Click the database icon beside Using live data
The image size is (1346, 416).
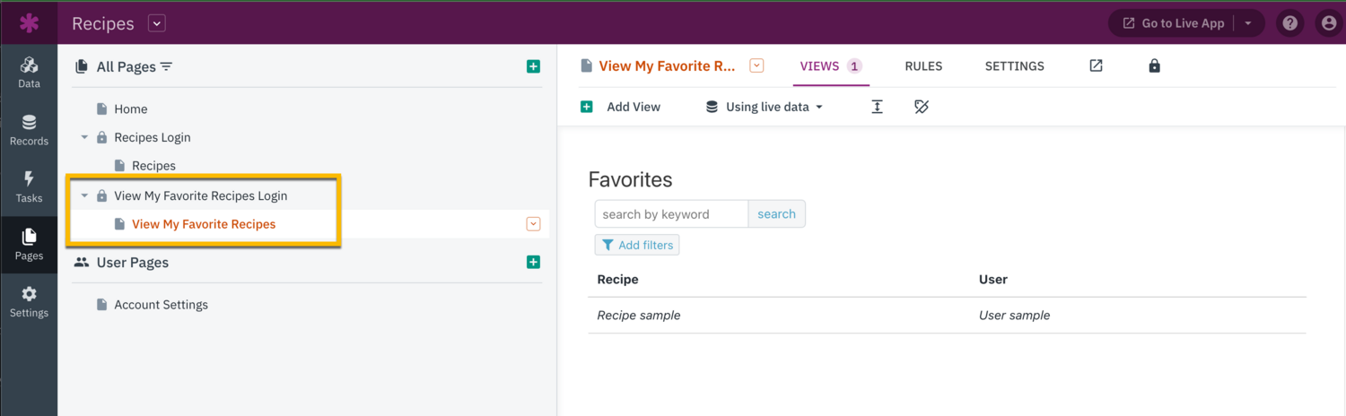tap(712, 107)
